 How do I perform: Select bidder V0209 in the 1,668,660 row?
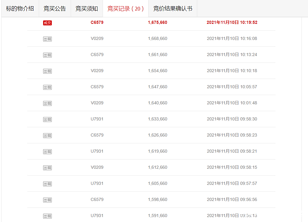(x=97, y=38)
